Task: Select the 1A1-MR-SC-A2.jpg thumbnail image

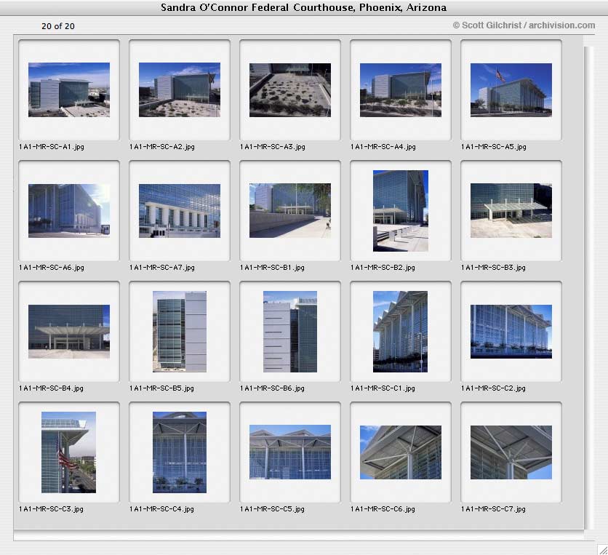Action: [x=180, y=89]
